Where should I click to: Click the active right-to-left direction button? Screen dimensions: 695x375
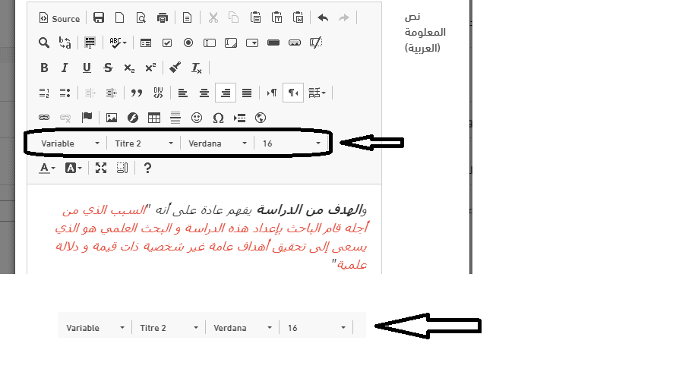[293, 93]
